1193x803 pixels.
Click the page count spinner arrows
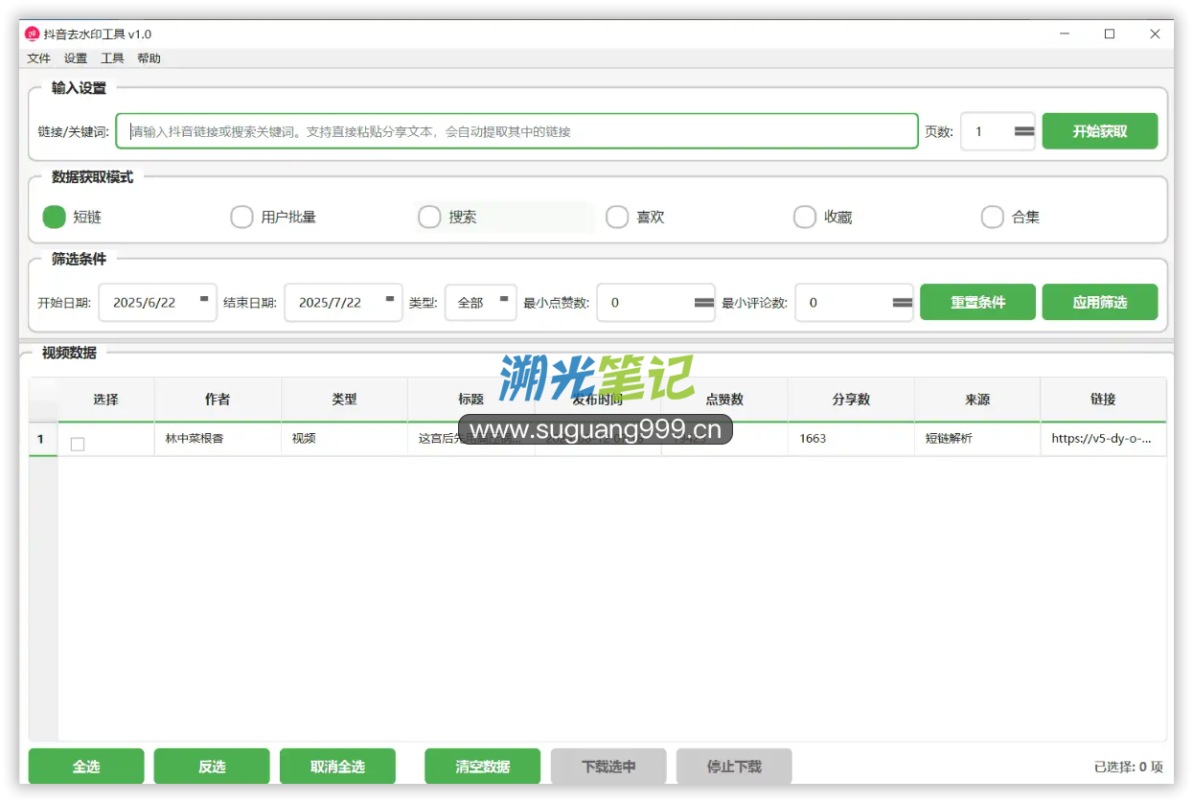[1024, 131]
